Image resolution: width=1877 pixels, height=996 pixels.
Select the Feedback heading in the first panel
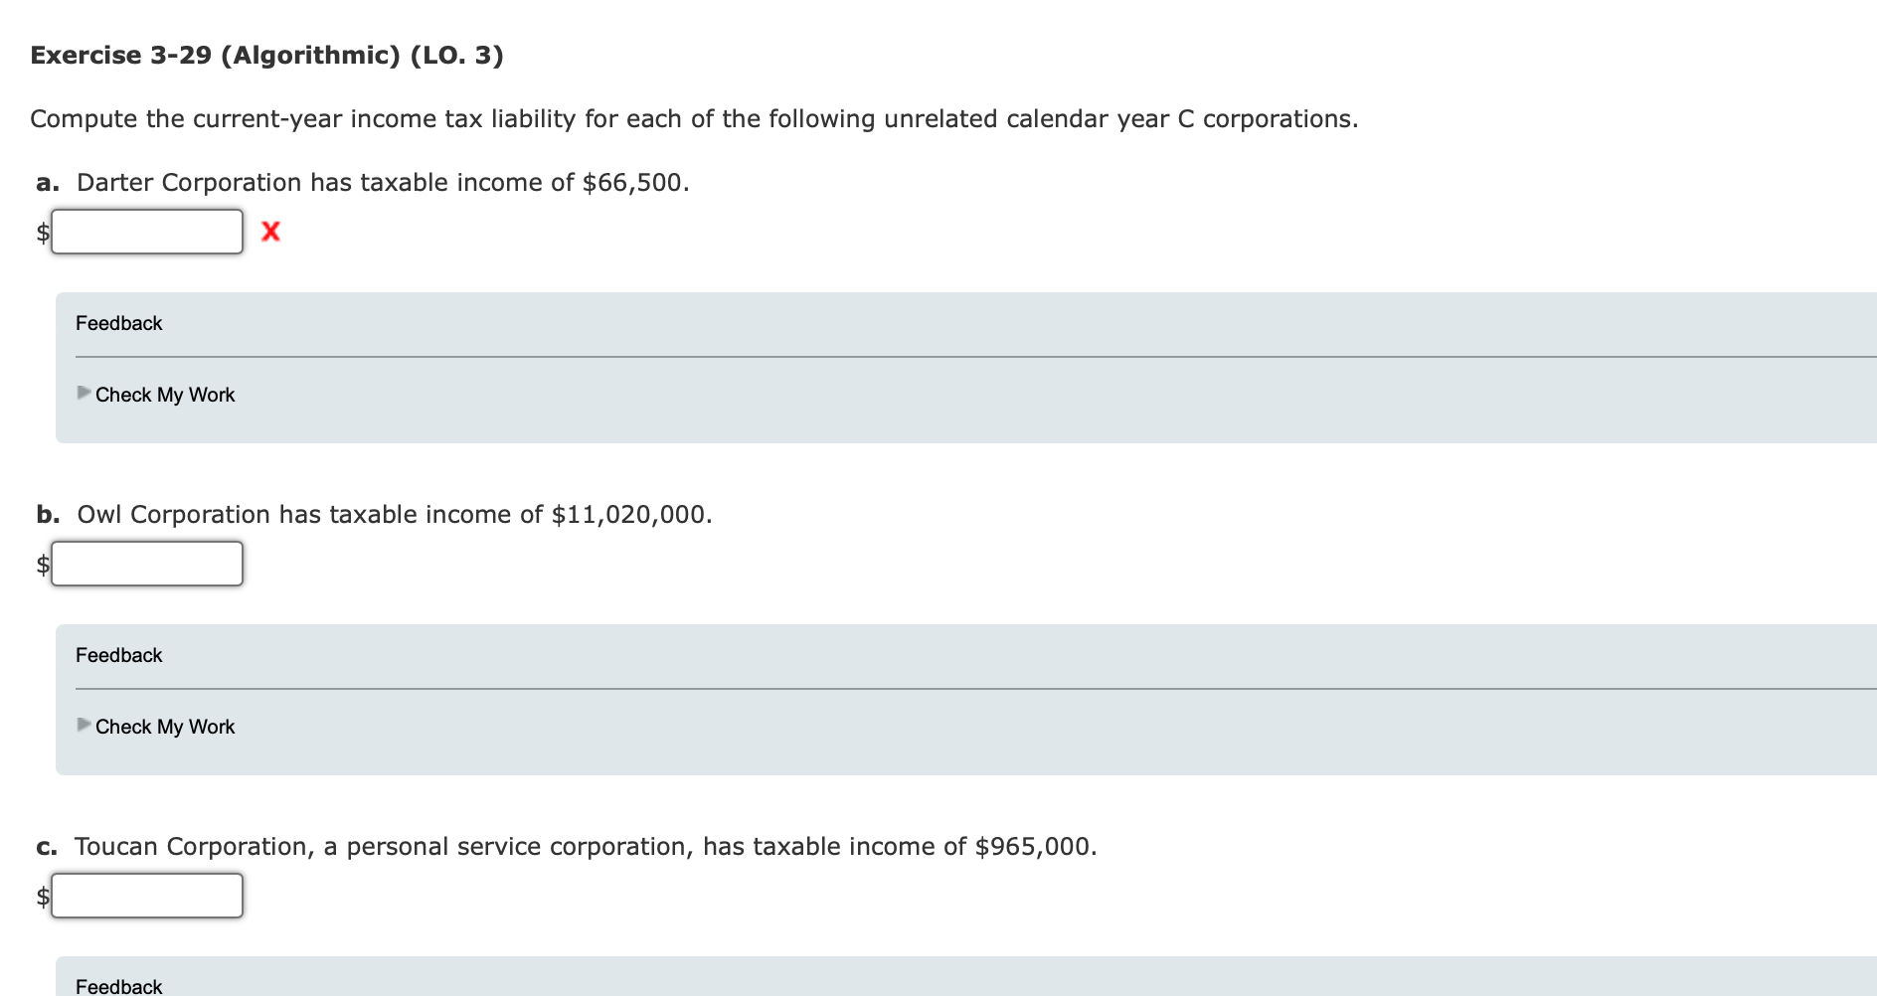point(117,323)
